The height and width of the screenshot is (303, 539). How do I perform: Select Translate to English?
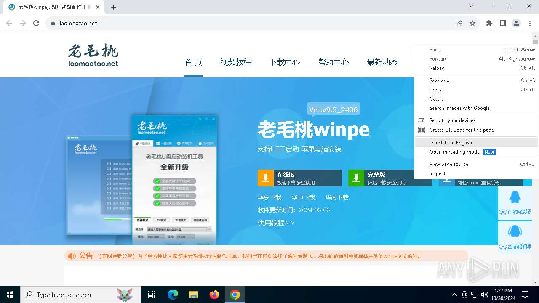(x=476, y=143)
